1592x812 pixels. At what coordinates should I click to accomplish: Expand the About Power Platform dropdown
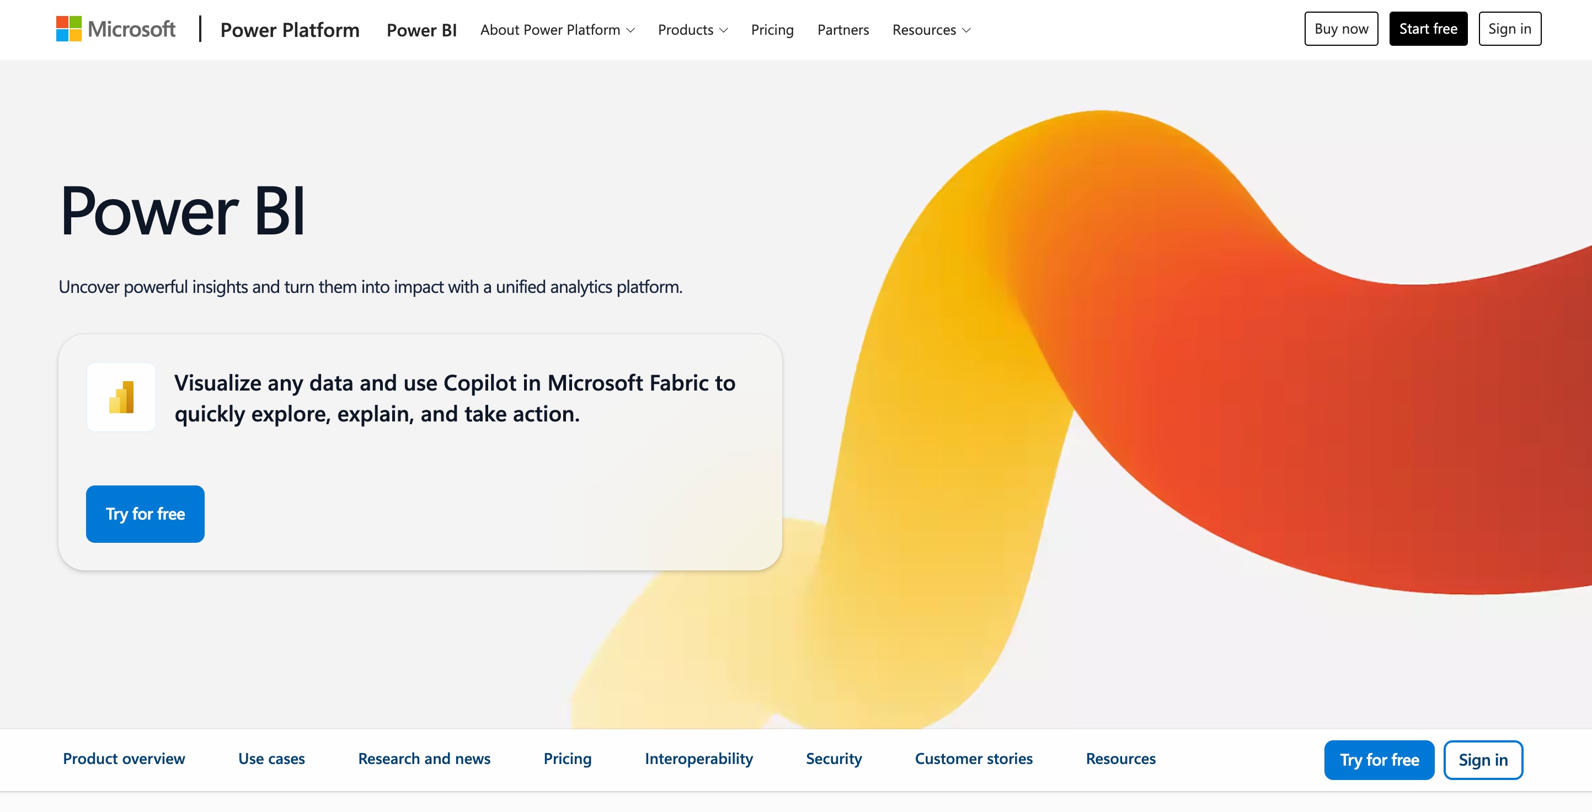click(558, 30)
